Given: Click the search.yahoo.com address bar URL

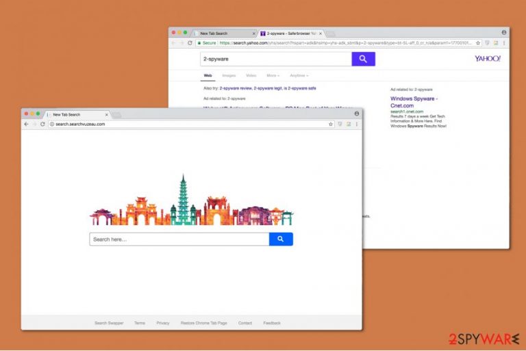Looking at the screenshot, I should point(339,43).
